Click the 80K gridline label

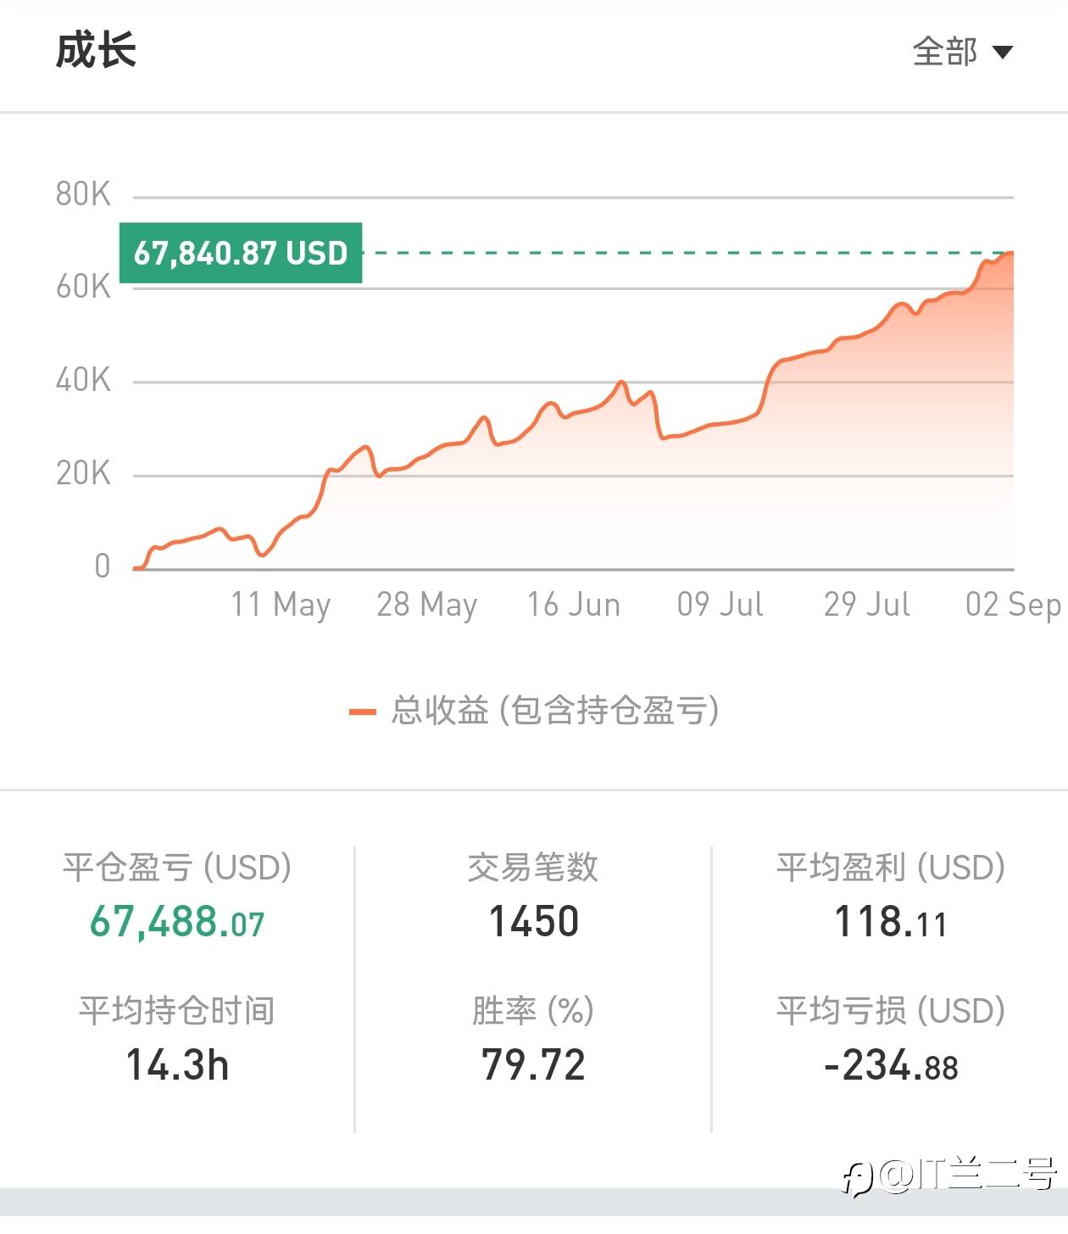(83, 194)
